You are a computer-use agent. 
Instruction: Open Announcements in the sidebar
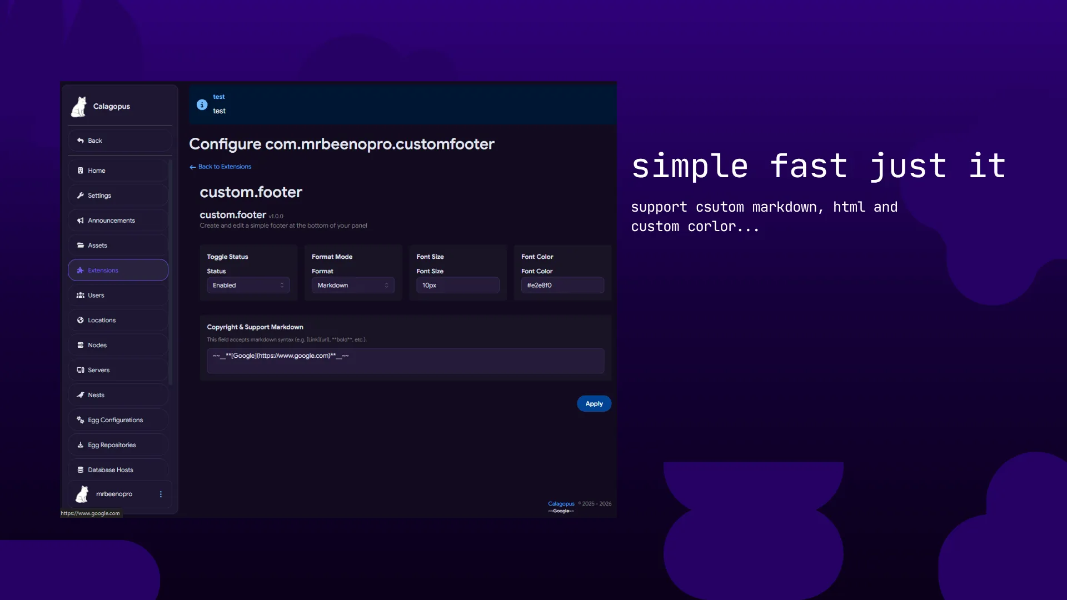click(118, 221)
